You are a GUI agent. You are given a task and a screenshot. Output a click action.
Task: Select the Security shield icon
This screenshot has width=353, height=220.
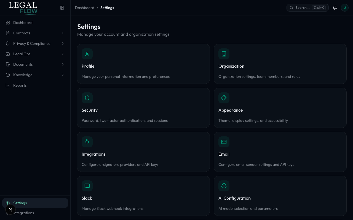pyautogui.click(x=87, y=98)
